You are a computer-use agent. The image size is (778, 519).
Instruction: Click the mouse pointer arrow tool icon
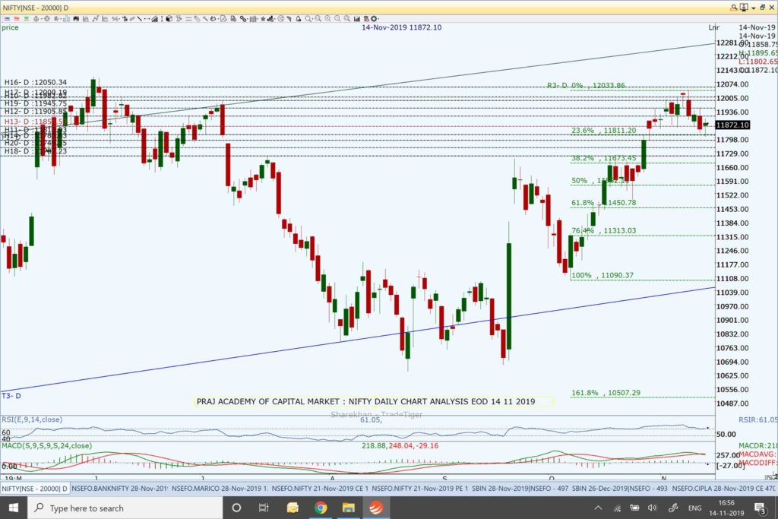pyautogui.click(x=289, y=19)
